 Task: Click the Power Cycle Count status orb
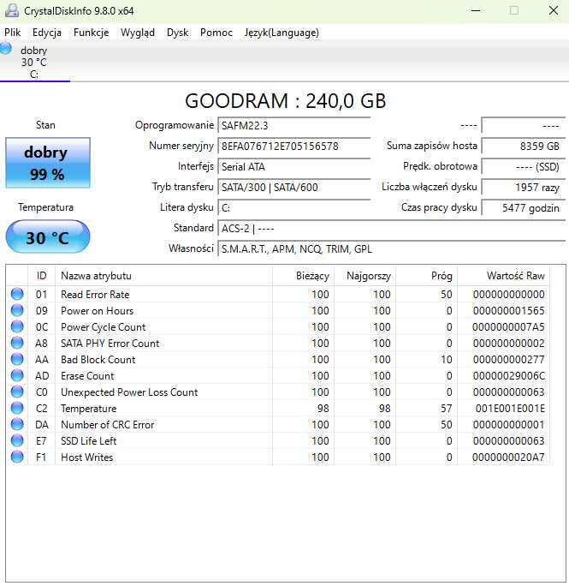[17, 326]
